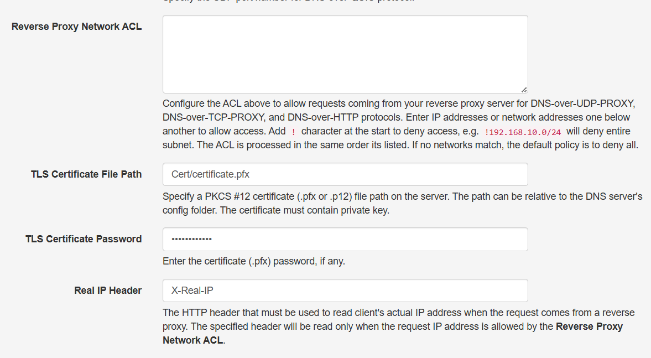Click the red '!' code snippet
Screen dimensions: 651x358
294,132
